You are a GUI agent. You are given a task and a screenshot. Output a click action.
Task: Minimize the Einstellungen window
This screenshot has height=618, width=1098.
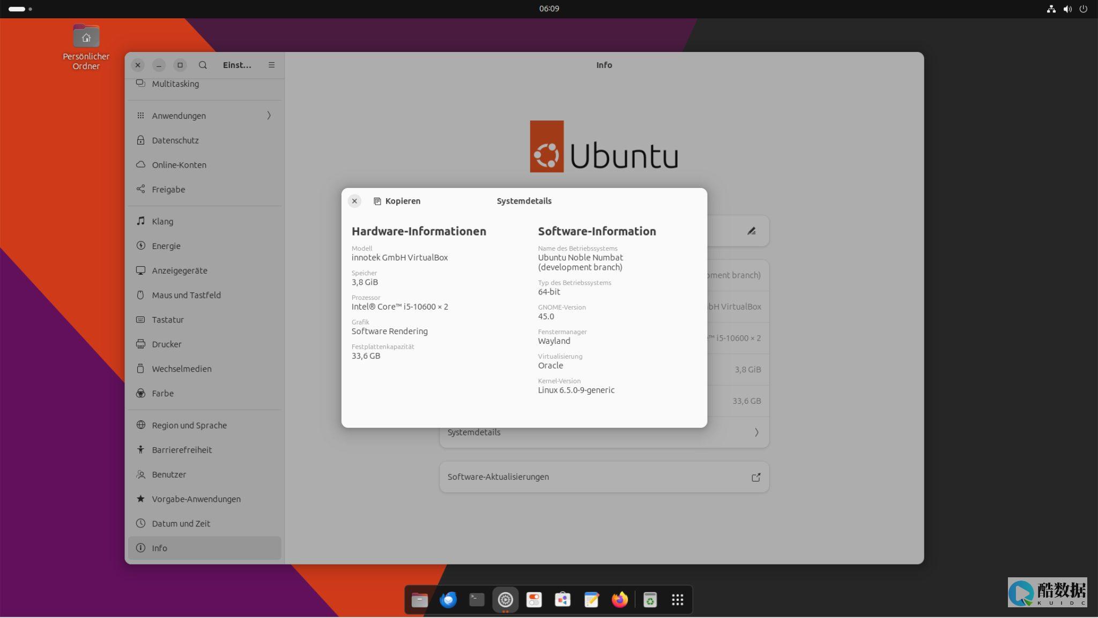click(159, 65)
